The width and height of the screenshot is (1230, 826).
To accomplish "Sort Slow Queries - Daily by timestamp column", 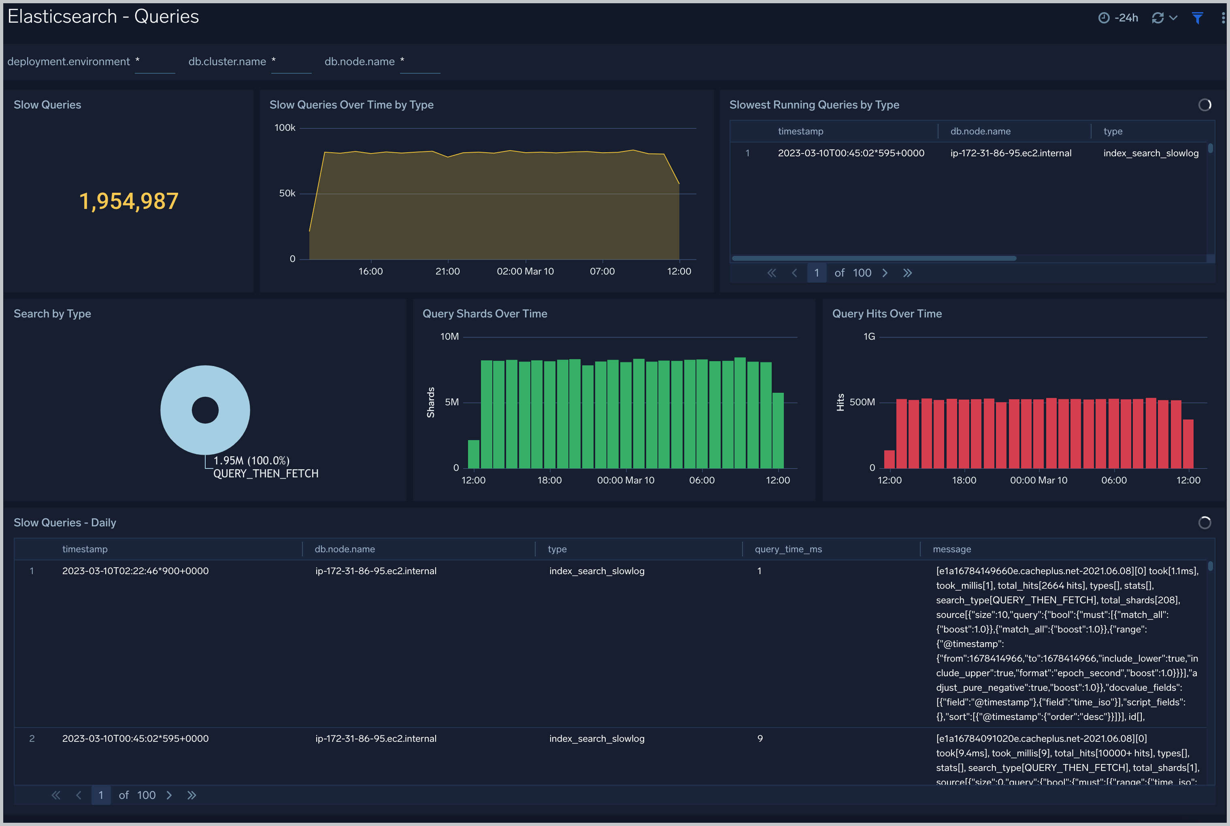I will (x=85, y=549).
